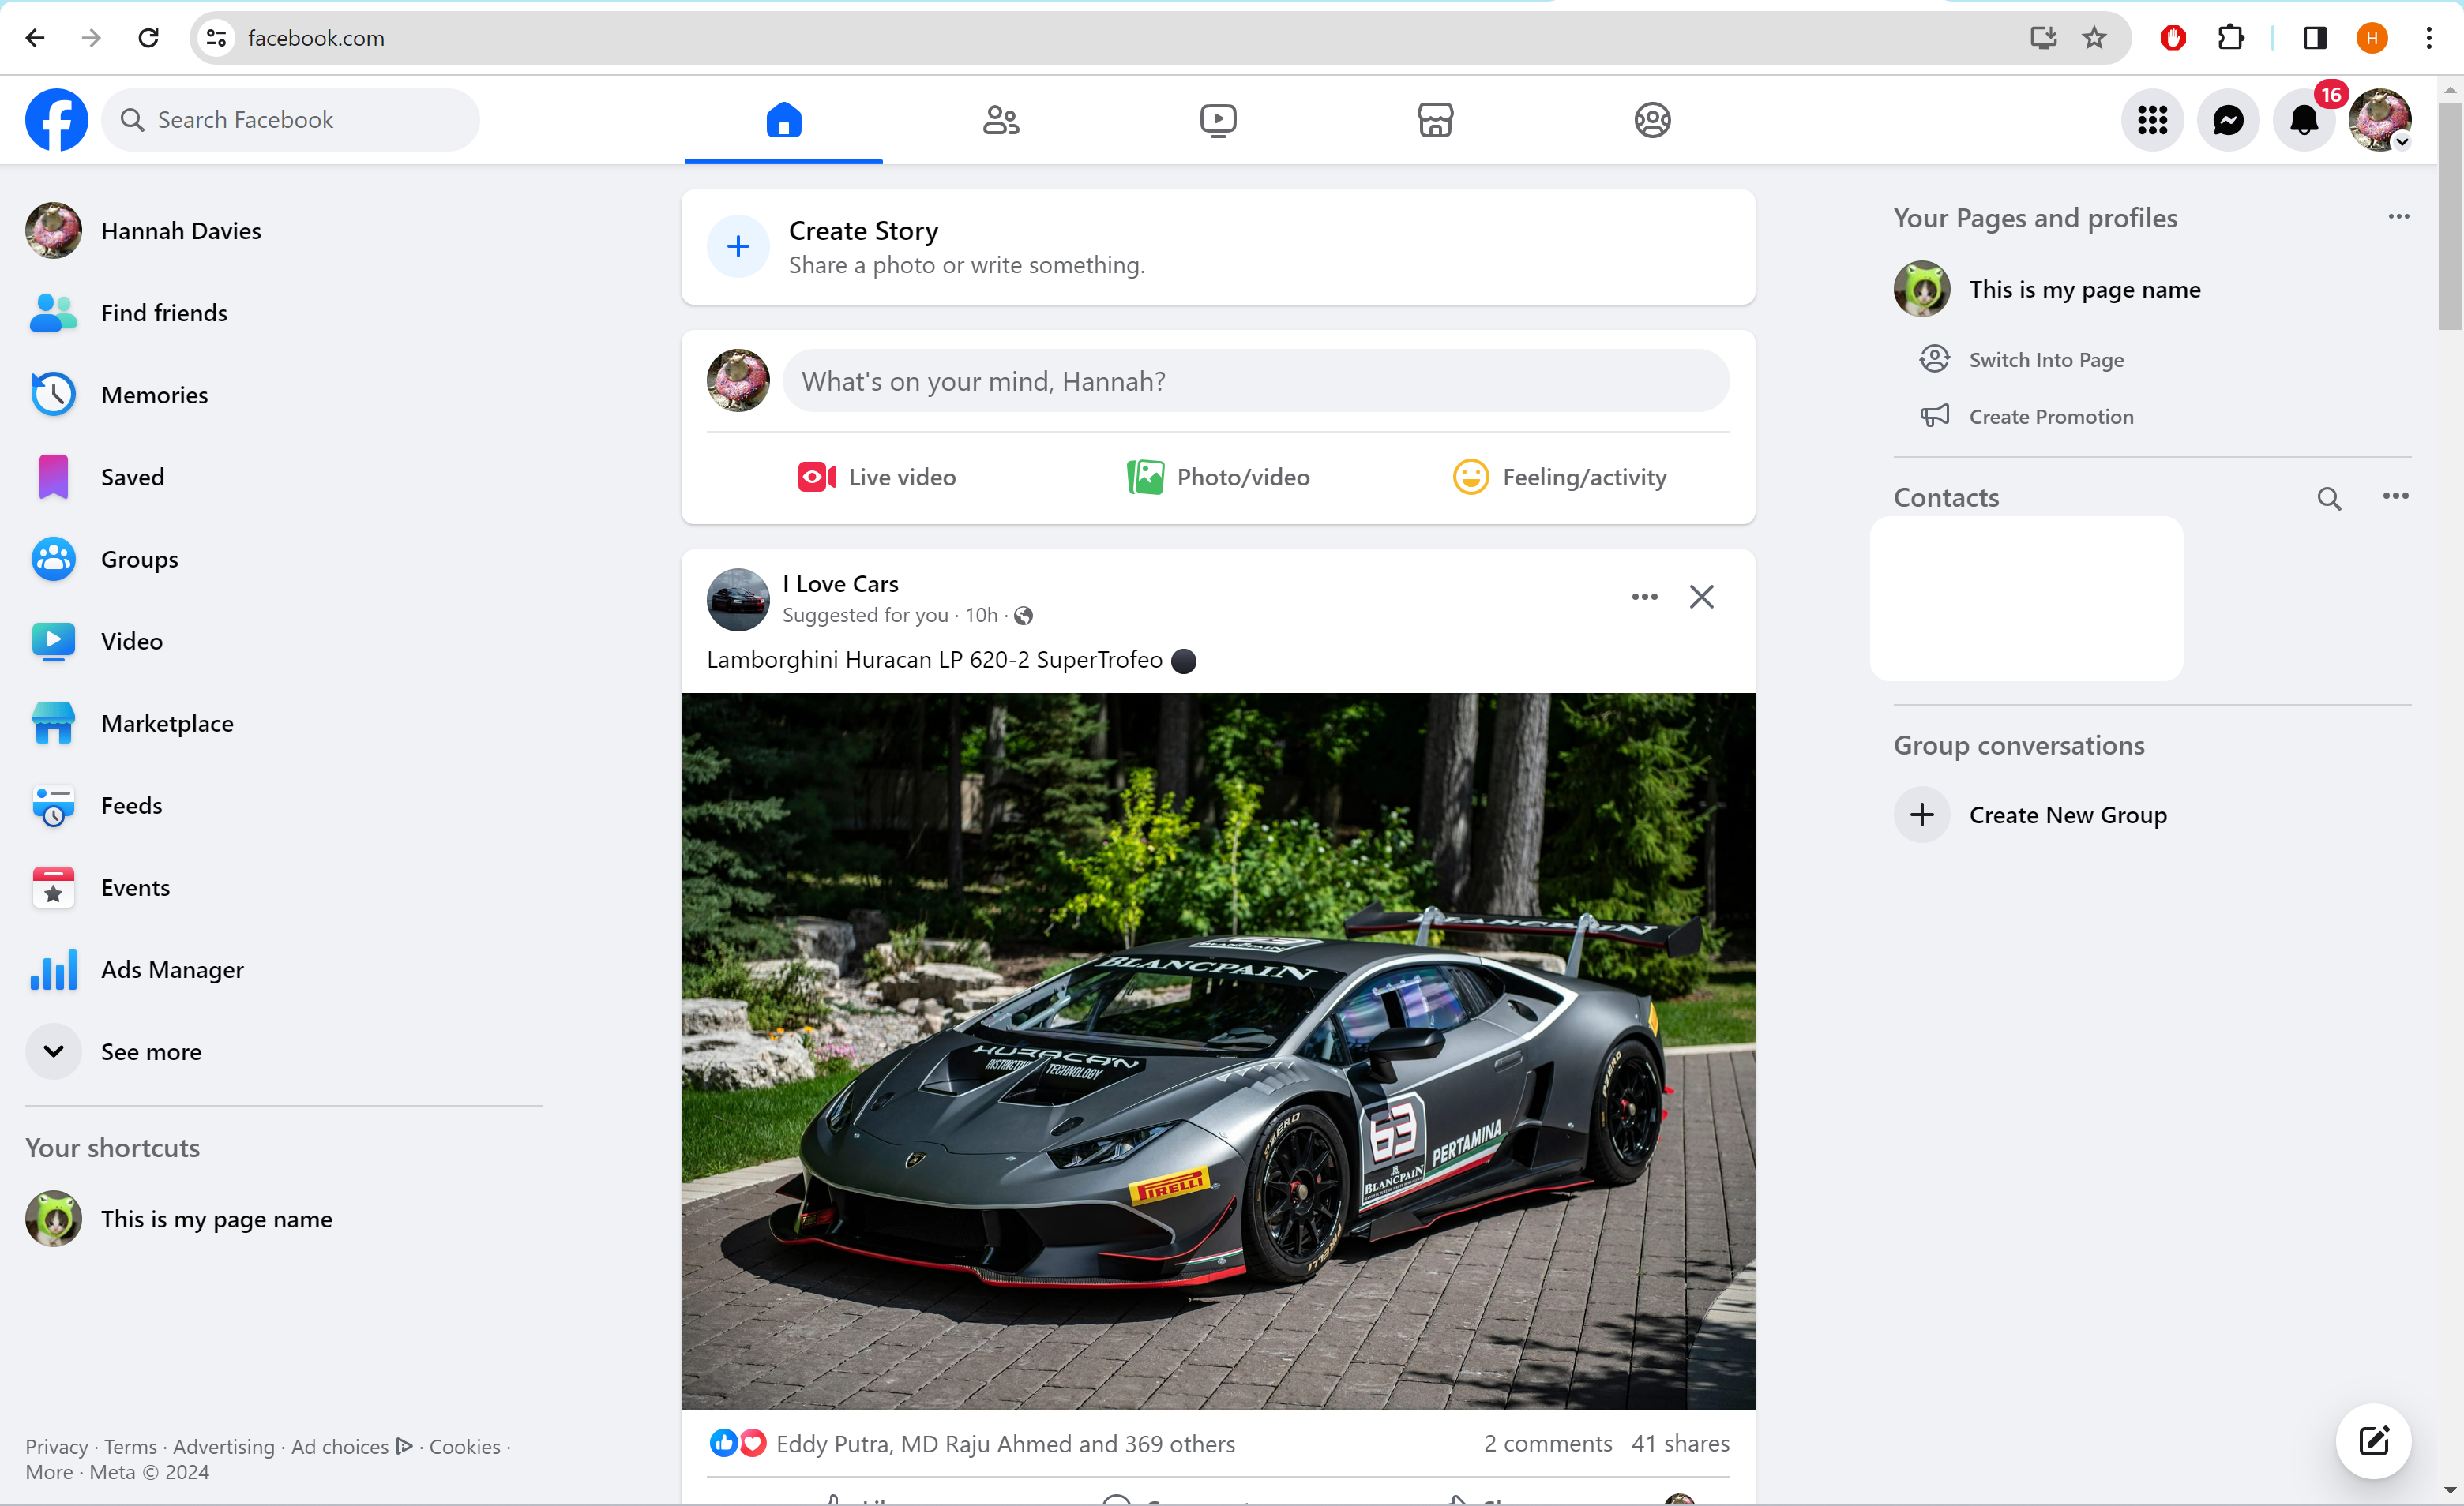Click the install app icon in address bar
The width and height of the screenshot is (2464, 1506).
(x=2043, y=38)
